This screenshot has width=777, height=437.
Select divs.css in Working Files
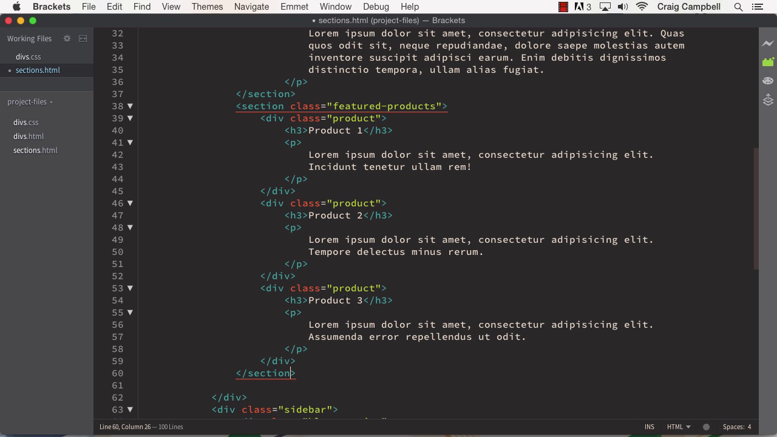[x=29, y=56]
